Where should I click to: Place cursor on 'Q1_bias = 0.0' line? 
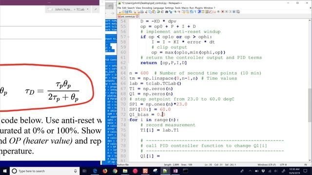coord(147,115)
